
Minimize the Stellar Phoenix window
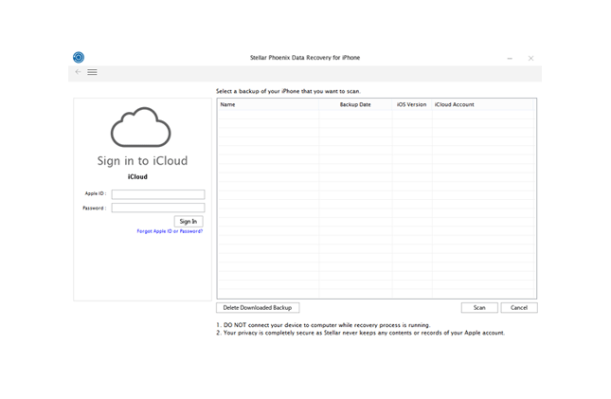point(510,59)
